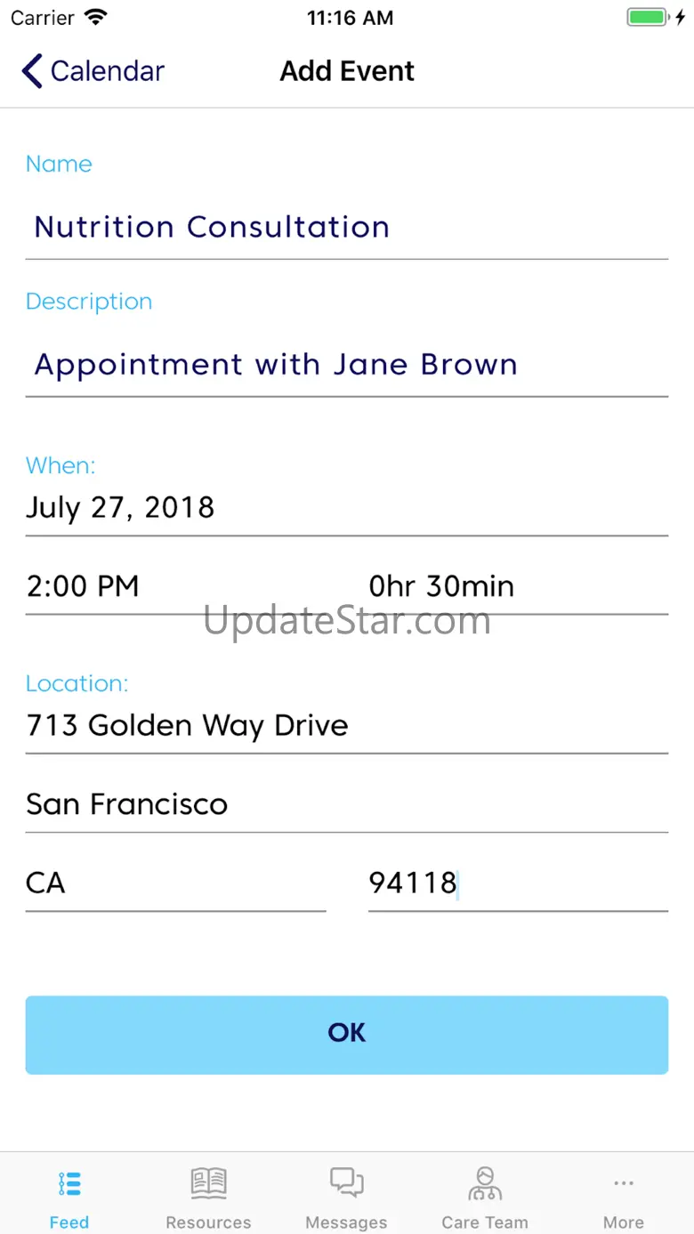
Task: Open the date picker showing July 27, 2018
Action: tap(346, 508)
